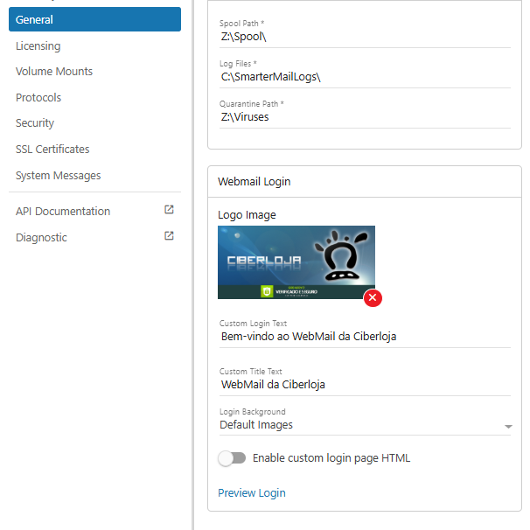Enable custom login page HTML toggle
The width and height of the screenshot is (530, 530).
(x=232, y=458)
